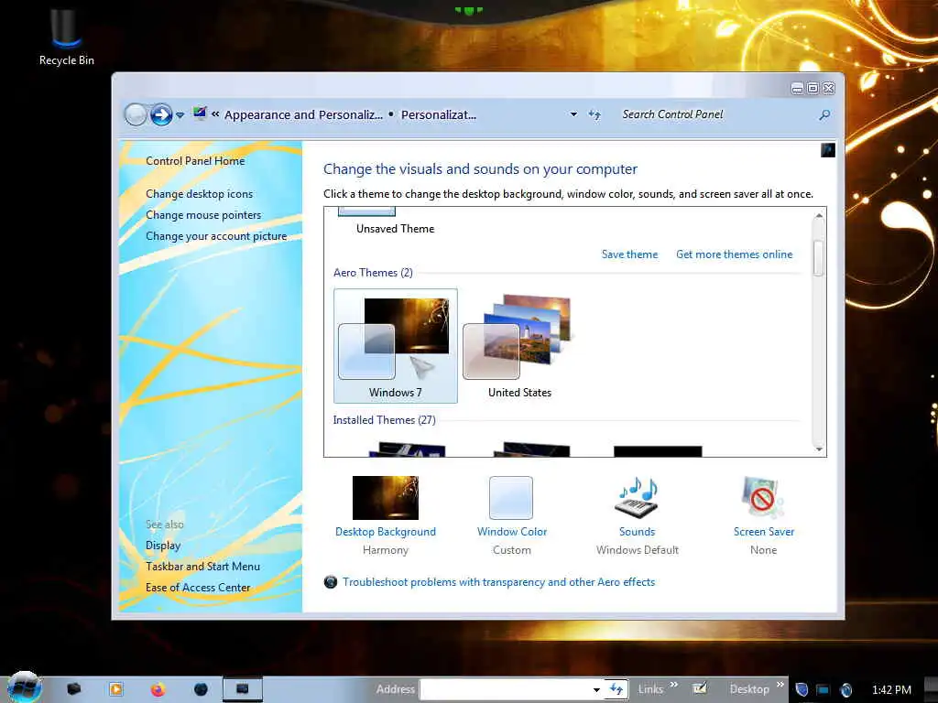Open the taskbar Address dropdown arrow
Viewport: 938px width, 703px height.
tap(596, 689)
